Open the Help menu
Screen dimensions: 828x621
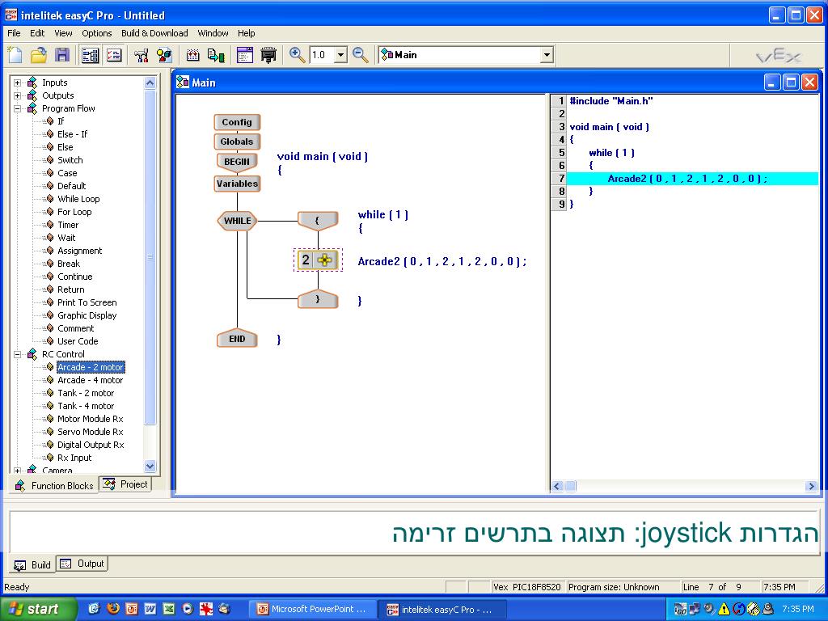click(246, 33)
